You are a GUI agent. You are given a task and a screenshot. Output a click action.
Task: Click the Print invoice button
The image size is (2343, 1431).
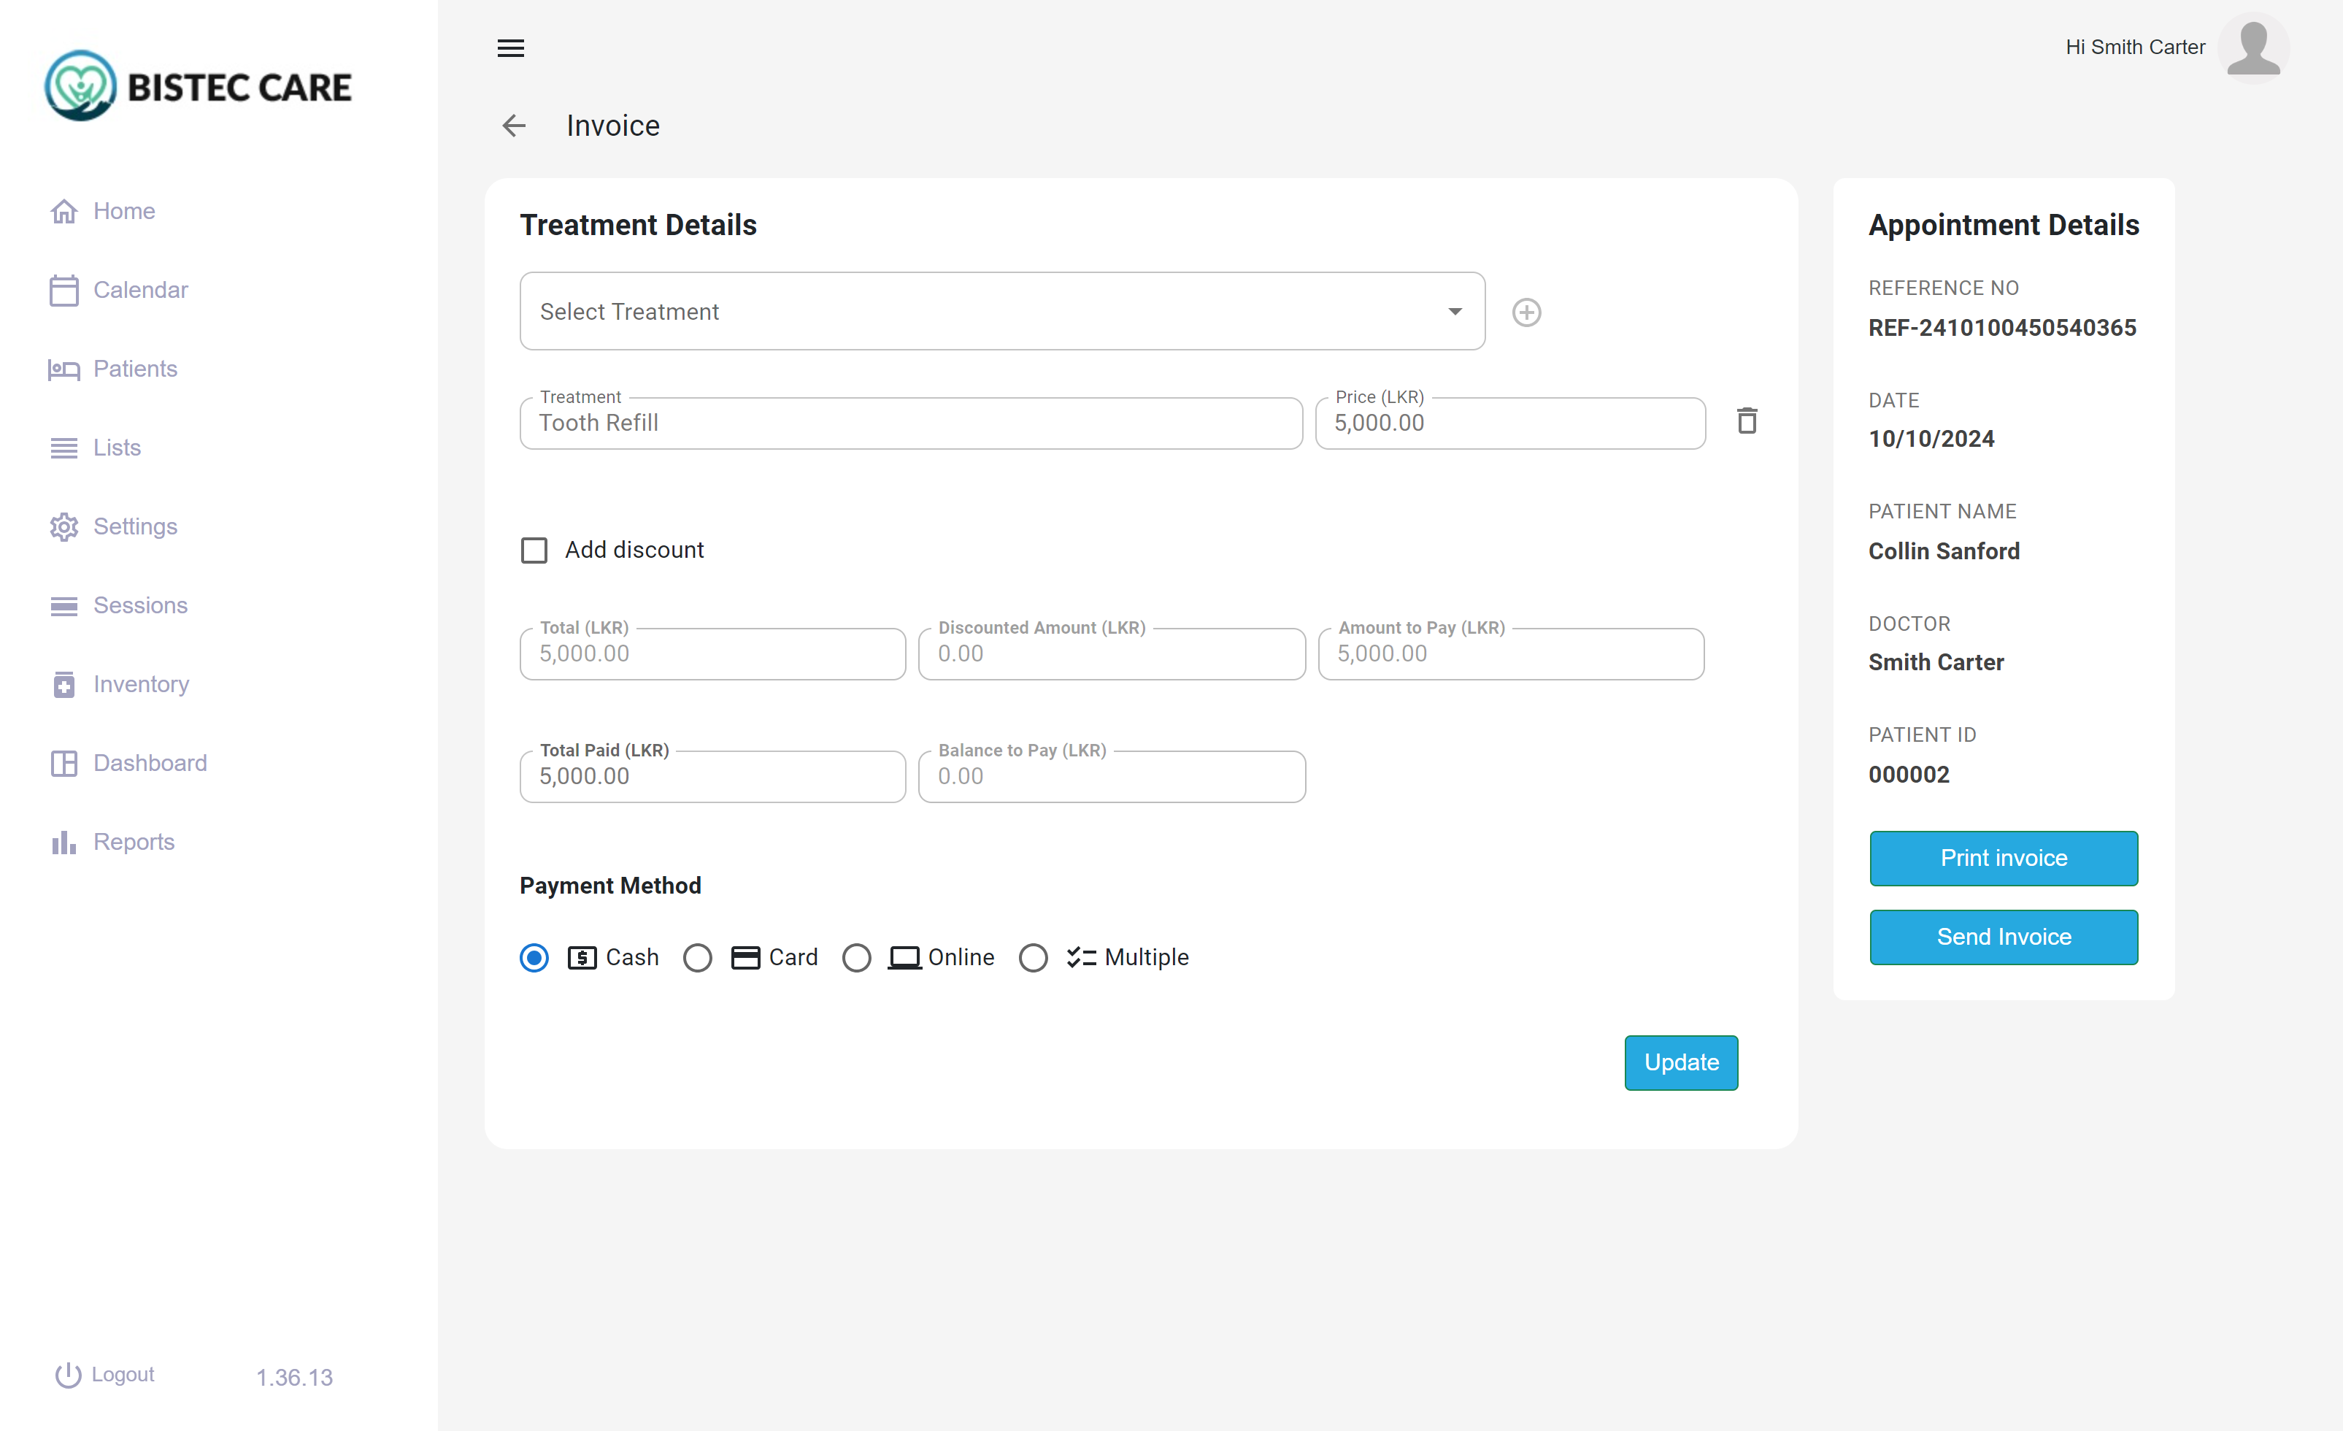click(x=2003, y=857)
